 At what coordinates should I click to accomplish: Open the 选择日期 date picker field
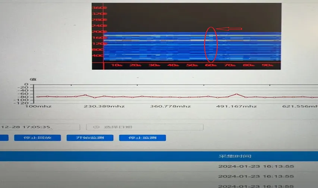click(145, 127)
